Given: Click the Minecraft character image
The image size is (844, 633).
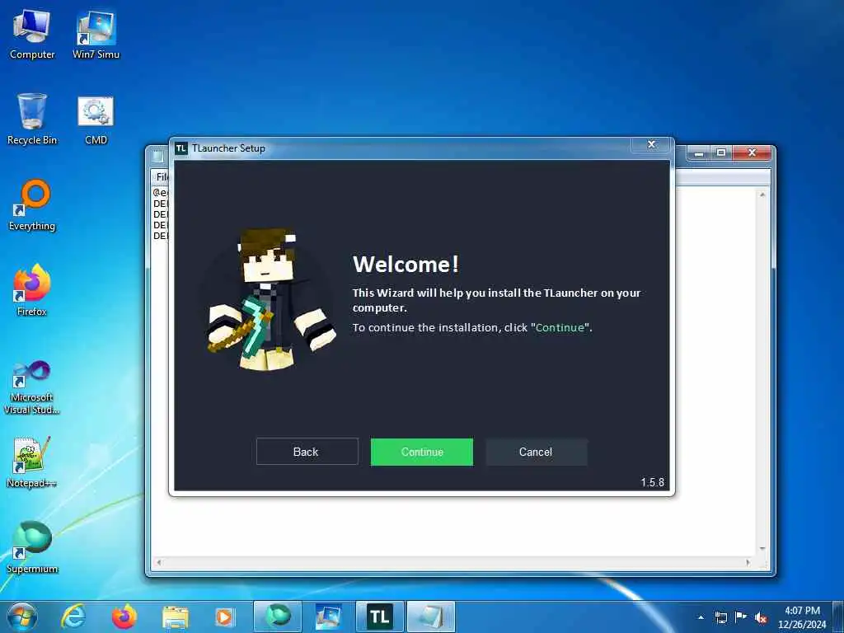Looking at the screenshot, I should pos(270,299).
